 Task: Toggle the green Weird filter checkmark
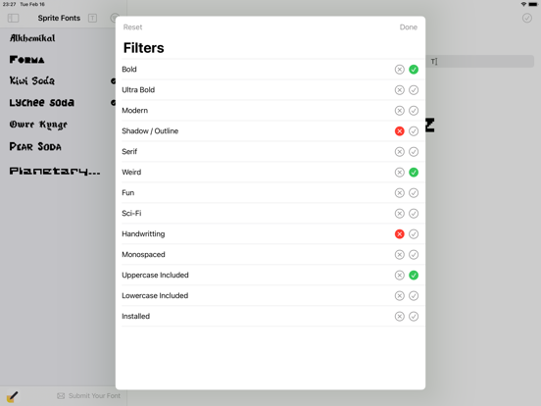414,173
